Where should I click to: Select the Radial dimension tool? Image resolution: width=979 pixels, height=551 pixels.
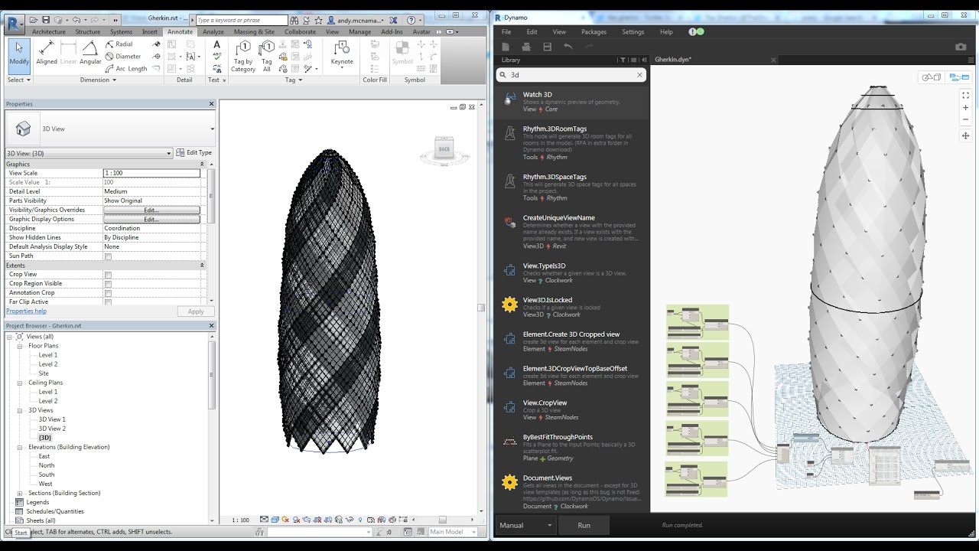pyautogui.click(x=119, y=44)
